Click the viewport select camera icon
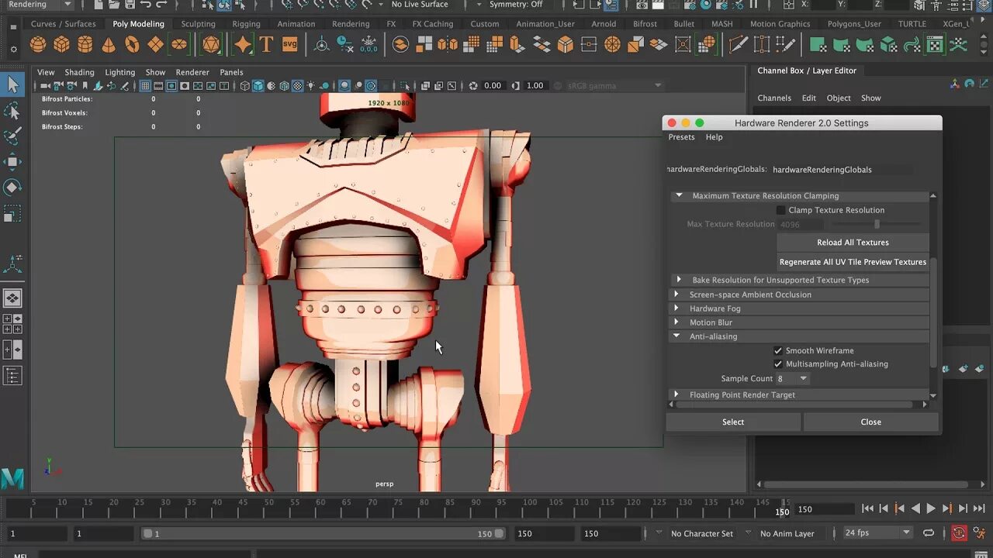The width and height of the screenshot is (993, 558). coord(45,86)
